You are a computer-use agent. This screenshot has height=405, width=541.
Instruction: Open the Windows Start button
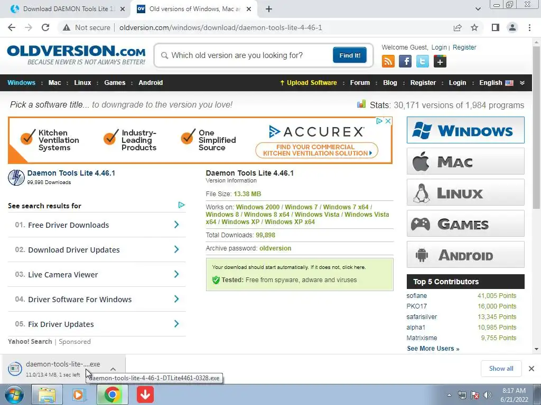14,394
